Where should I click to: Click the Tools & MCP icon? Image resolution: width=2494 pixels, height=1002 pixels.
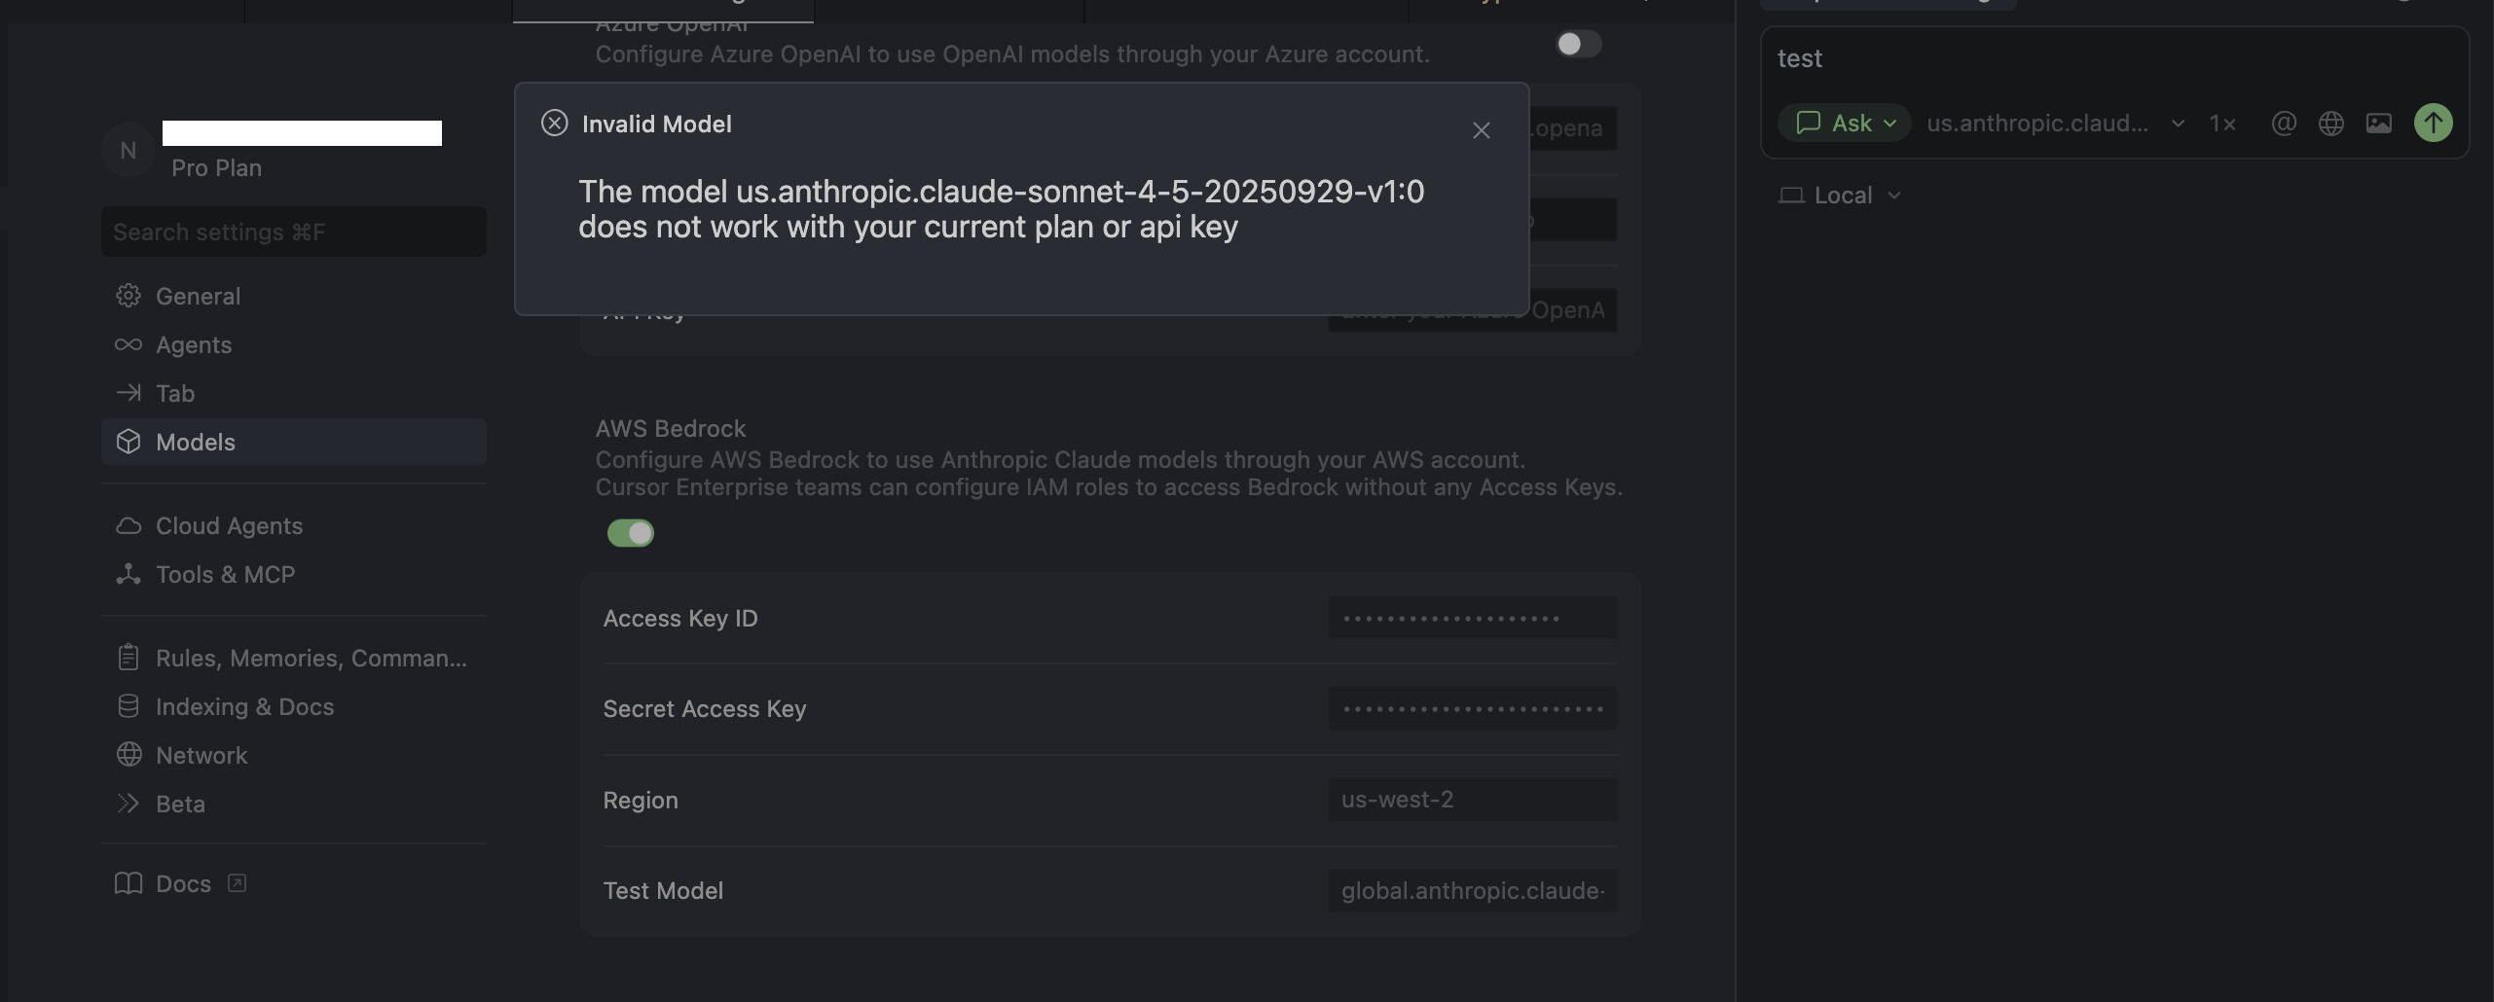tap(128, 574)
